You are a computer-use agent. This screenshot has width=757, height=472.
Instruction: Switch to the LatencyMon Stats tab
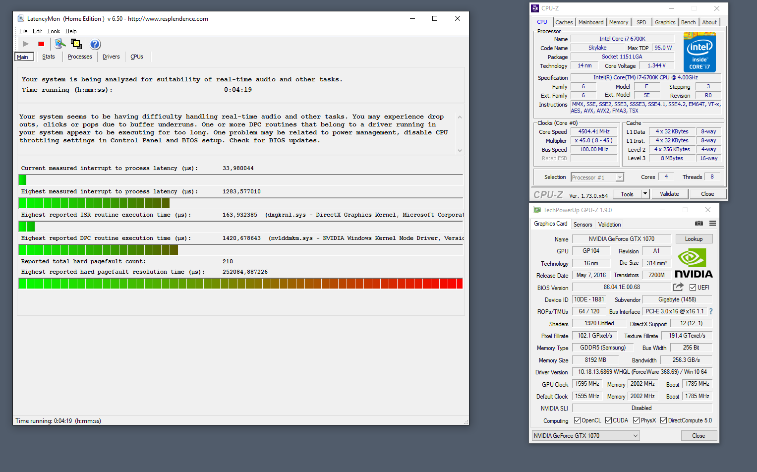point(49,57)
